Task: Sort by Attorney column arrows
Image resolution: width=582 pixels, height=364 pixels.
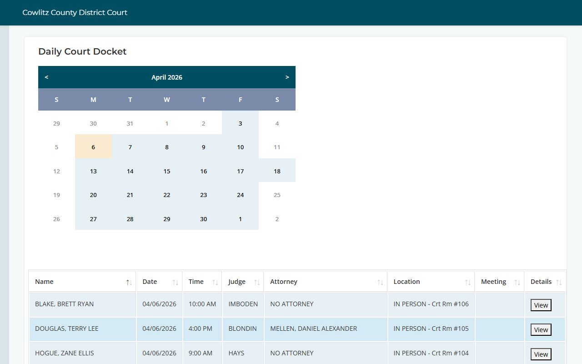Action: pyautogui.click(x=380, y=283)
